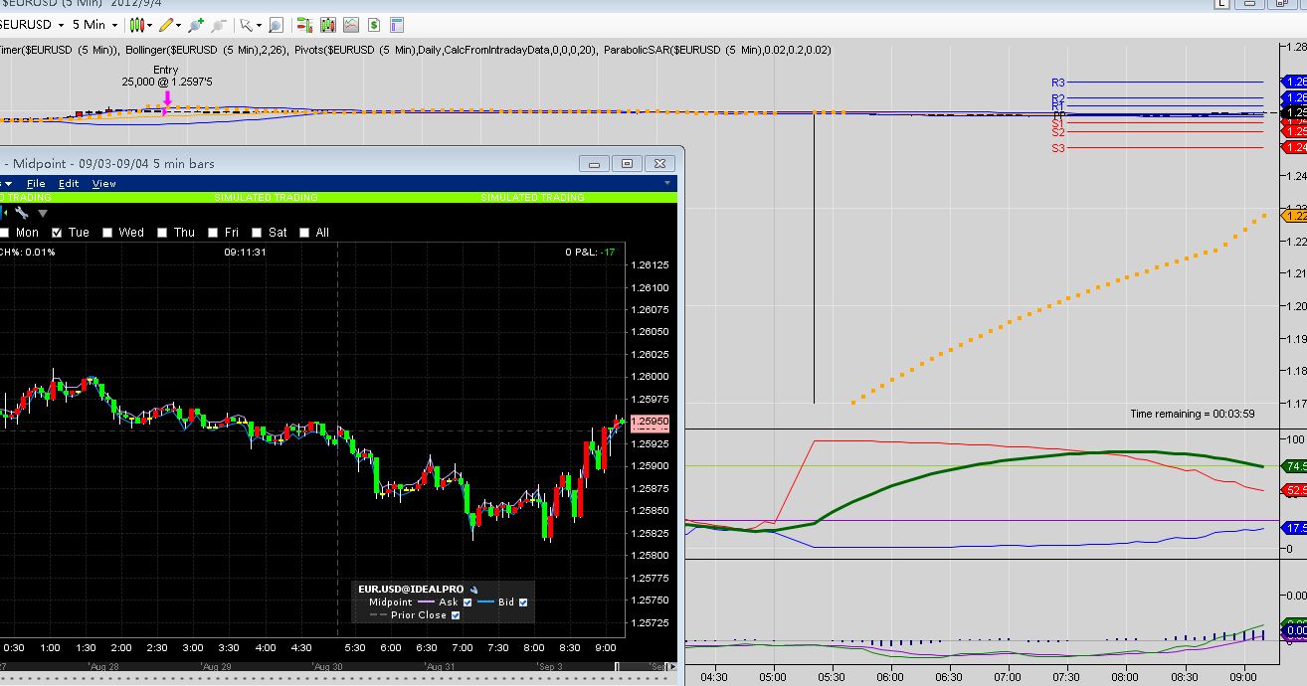This screenshot has height=686, width=1307.
Task: Select the pointer cursor tool
Action: (245, 25)
